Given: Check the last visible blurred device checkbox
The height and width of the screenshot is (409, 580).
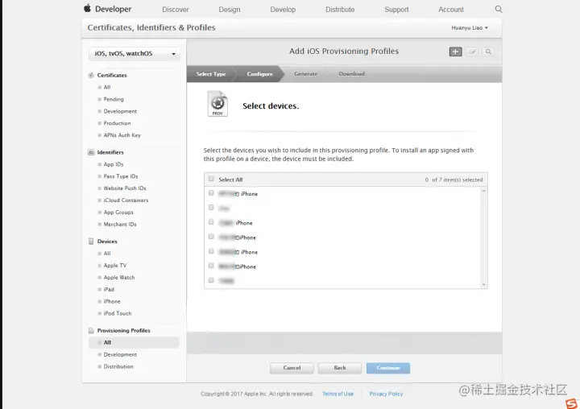Looking at the screenshot, I should pyautogui.click(x=211, y=280).
